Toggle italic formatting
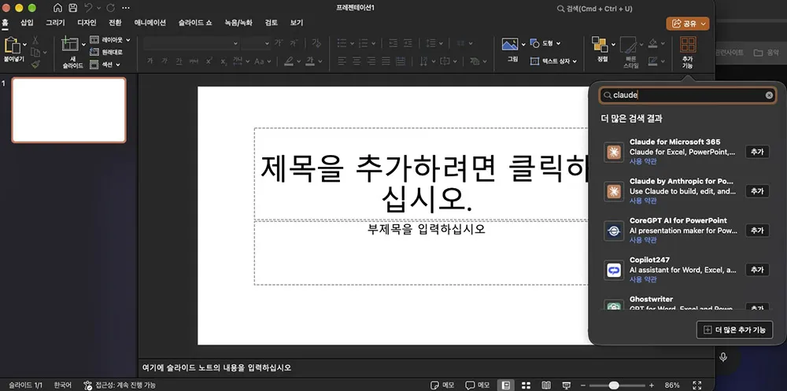787x391 pixels. (x=164, y=61)
